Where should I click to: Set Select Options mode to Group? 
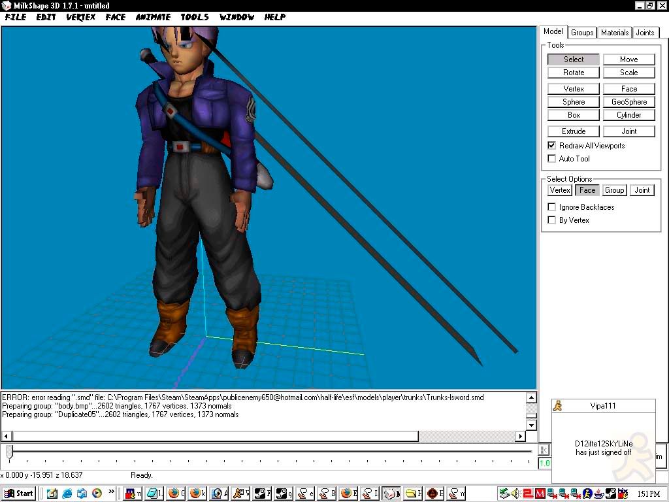[x=614, y=190]
